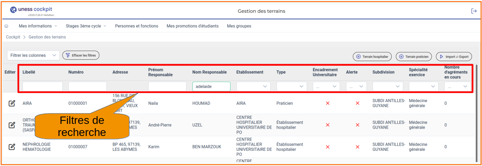The image size is (482, 166).
Task: Click the uness cockpit logo
Action: 31,10
